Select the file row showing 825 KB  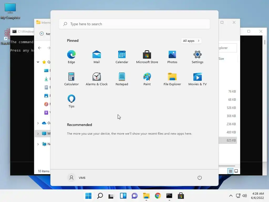(x=228, y=140)
